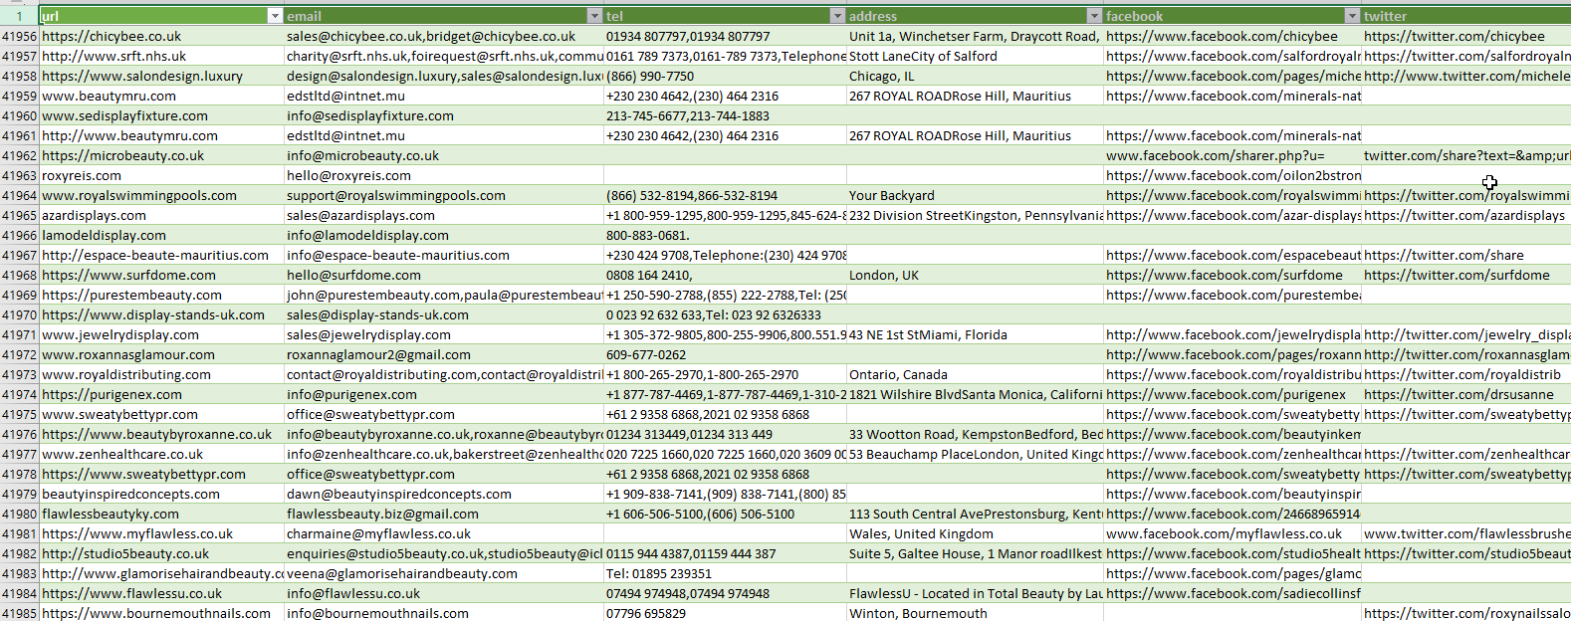Select the 43 NE 1st StMiami, Florida cell
This screenshot has height=621, width=1571.
click(x=975, y=334)
